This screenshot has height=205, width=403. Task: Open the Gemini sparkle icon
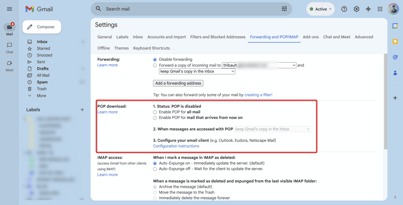pyautogui.click(x=368, y=9)
